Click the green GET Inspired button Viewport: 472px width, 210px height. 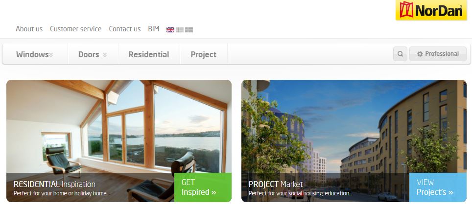click(203, 187)
